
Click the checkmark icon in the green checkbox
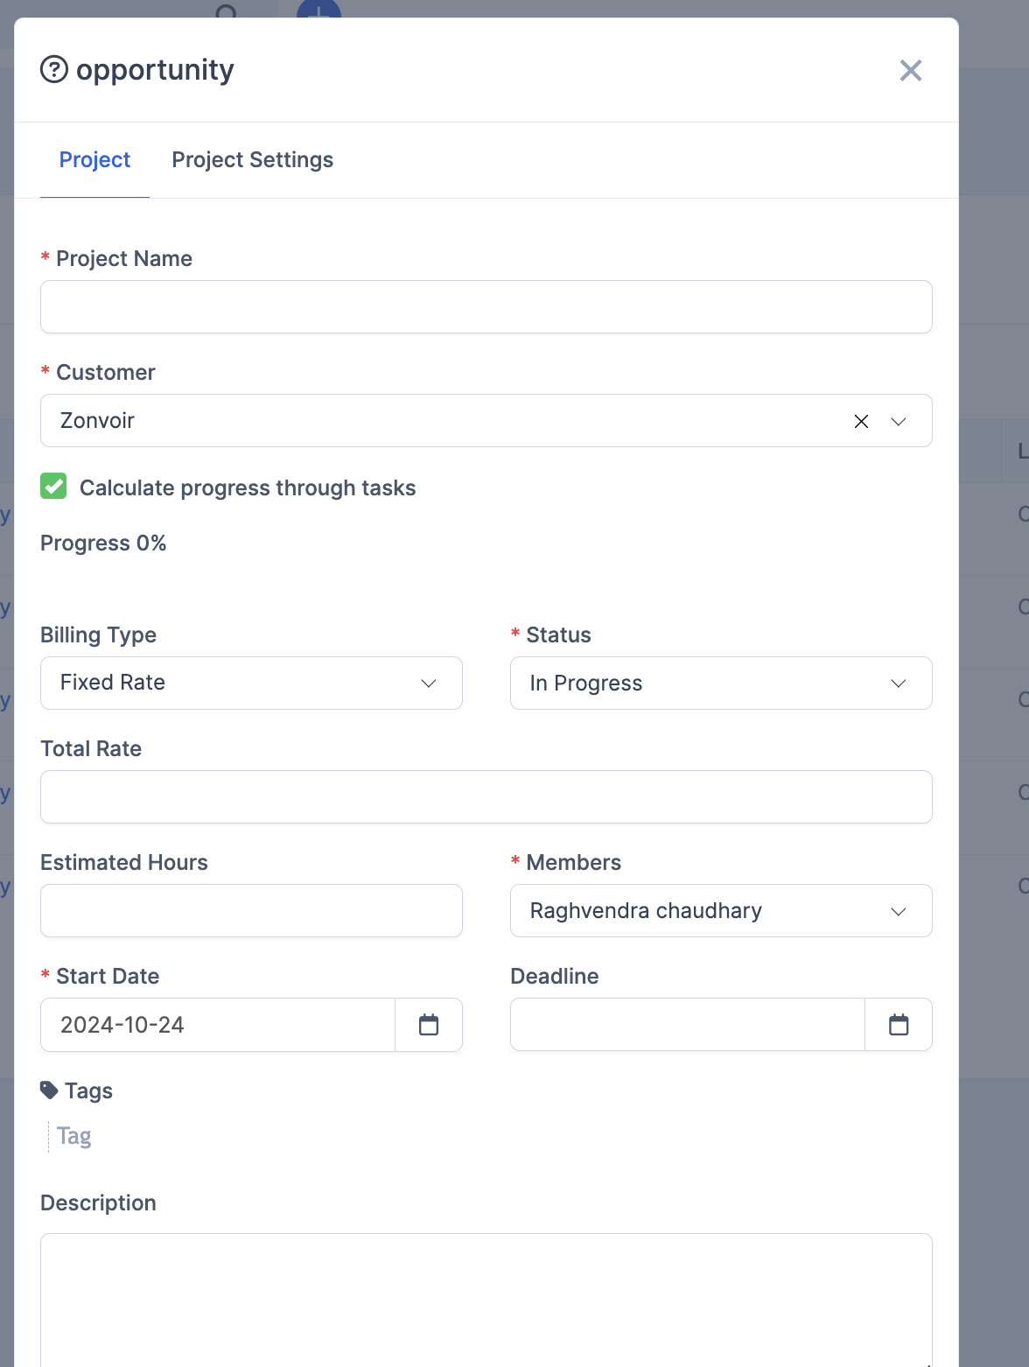[x=53, y=487]
